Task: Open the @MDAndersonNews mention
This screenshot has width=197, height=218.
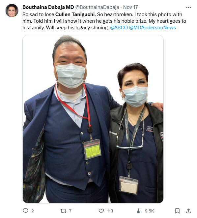Action: (x=152, y=28)
